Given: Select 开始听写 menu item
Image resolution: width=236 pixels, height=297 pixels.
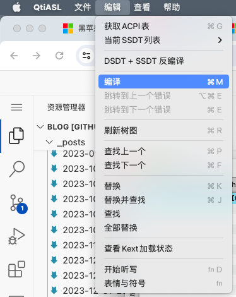Looking at the screenshot, I should click(x=163, y=269).
